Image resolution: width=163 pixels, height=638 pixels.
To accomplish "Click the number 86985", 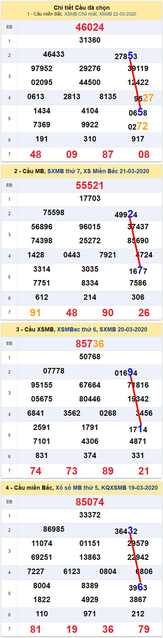I will pos(54,529).
